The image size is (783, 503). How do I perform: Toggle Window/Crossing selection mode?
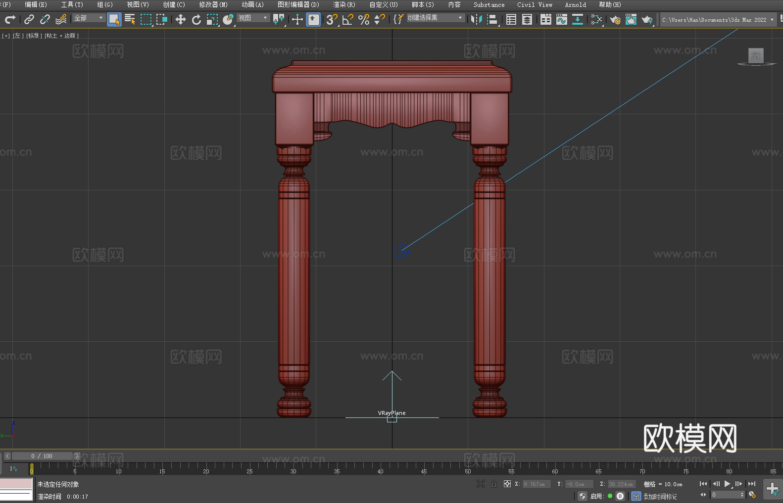(162, 19)
